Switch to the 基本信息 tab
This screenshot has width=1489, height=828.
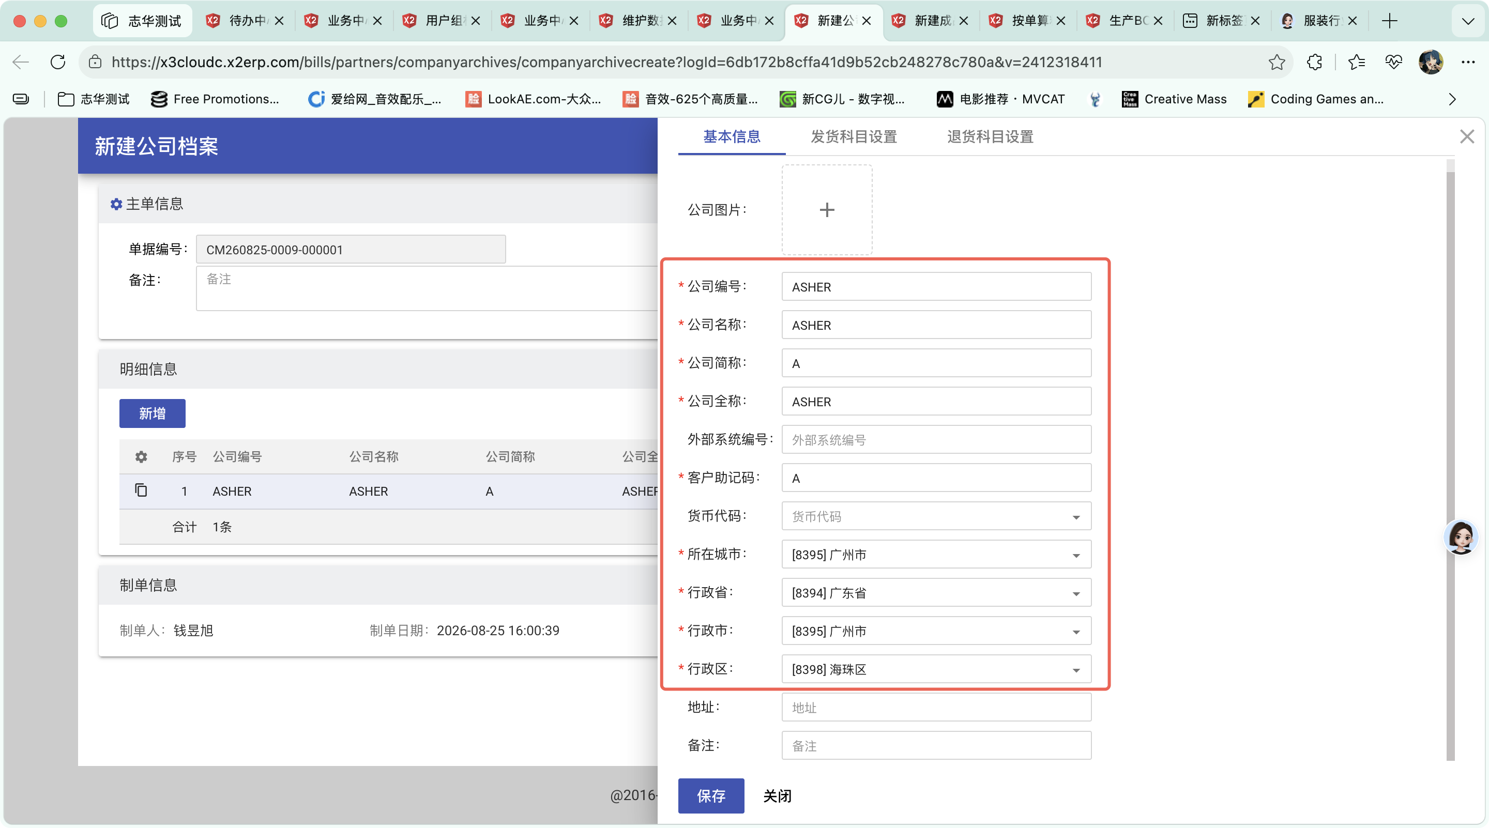(x=731, y=137)
